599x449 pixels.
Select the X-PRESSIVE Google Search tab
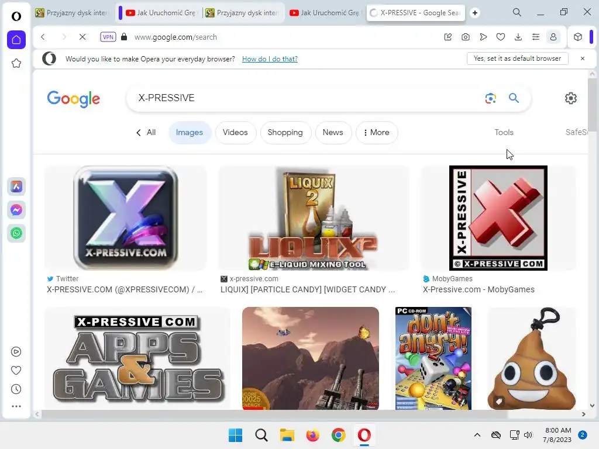tap(416, 13)
